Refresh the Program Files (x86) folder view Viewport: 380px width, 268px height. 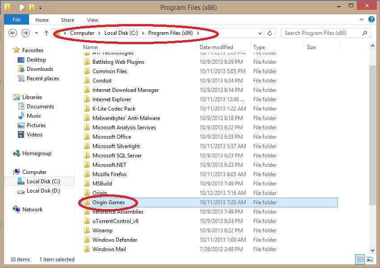(x=270, y=33)
